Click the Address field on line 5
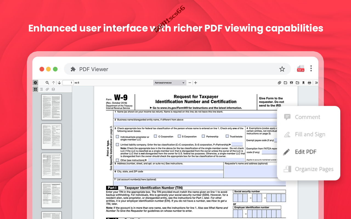Viewport: 351px width, 219px height. click(169, 167)
